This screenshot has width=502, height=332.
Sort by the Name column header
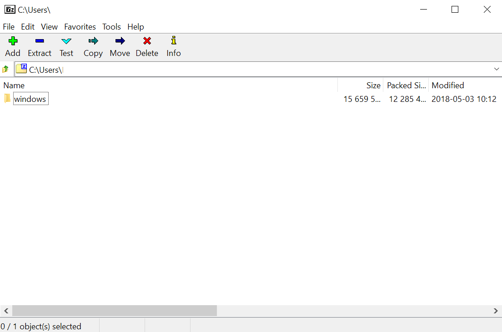[169, 86]
